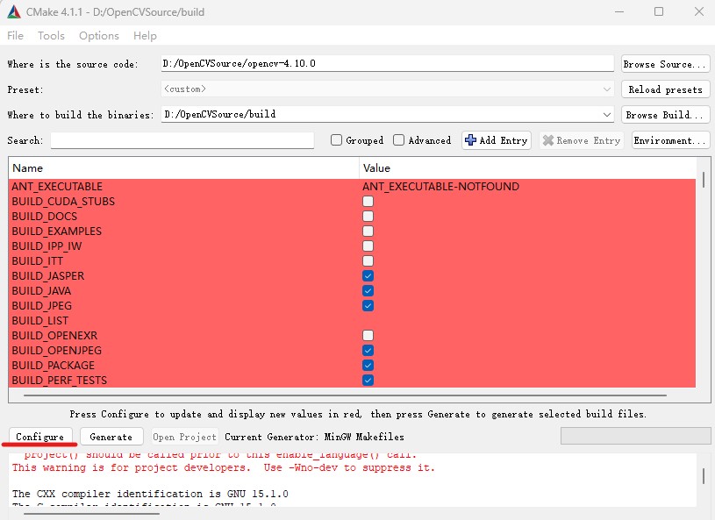Select the BUILD_OPENEXR row name
The width and height of the screenshot is (715, 520).
pyautogui.click(x=54, y=336)
